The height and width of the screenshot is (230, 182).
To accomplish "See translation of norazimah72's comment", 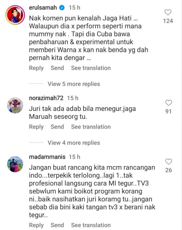I will (x=91, y=127).
